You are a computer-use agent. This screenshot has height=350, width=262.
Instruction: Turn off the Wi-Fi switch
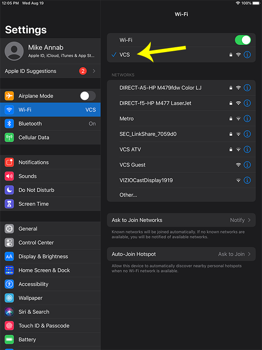[243, 40]
